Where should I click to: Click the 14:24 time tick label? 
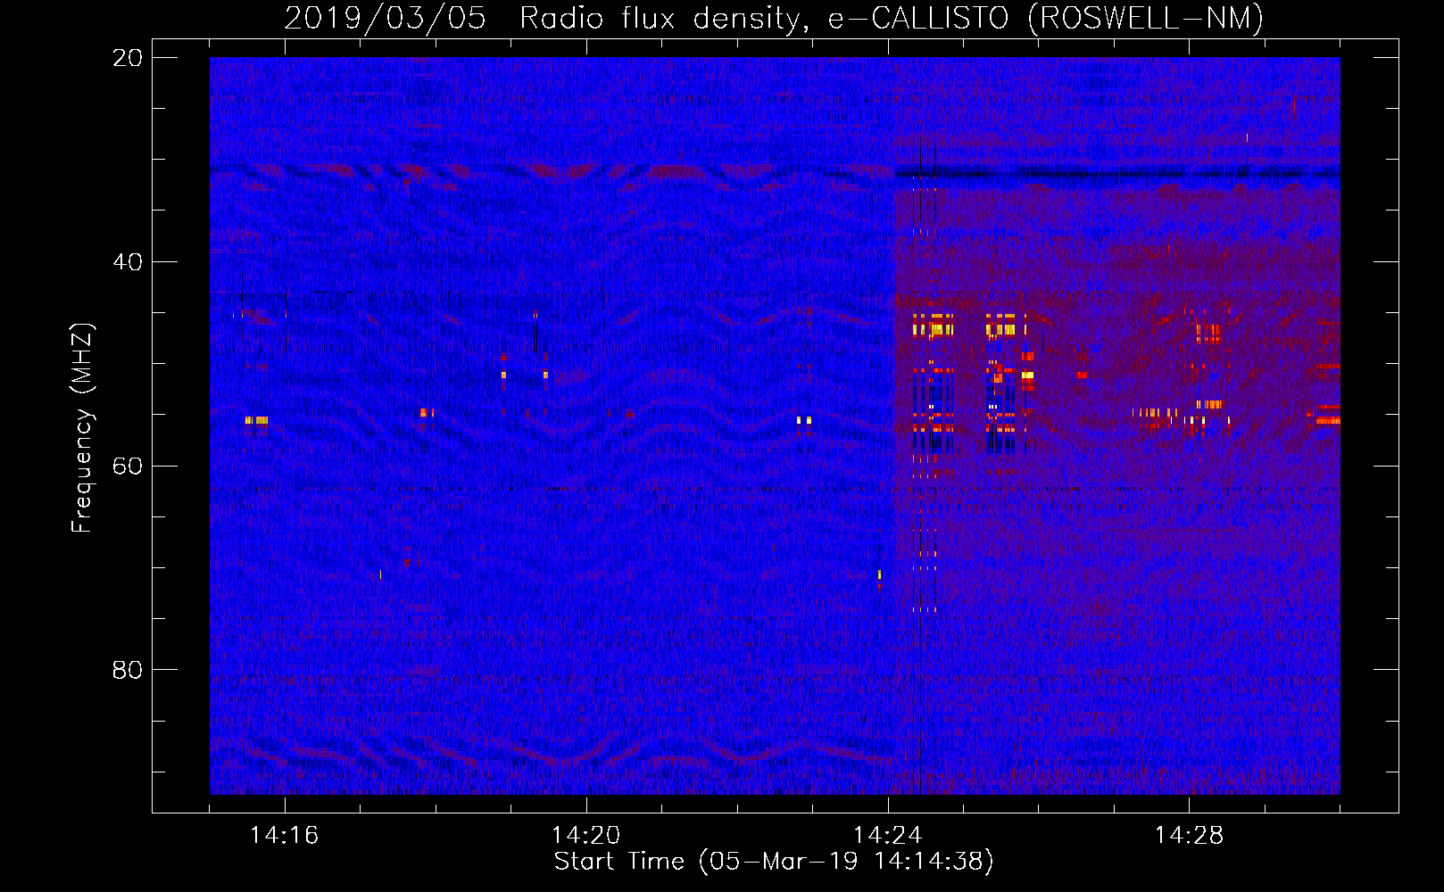[887, 836]
